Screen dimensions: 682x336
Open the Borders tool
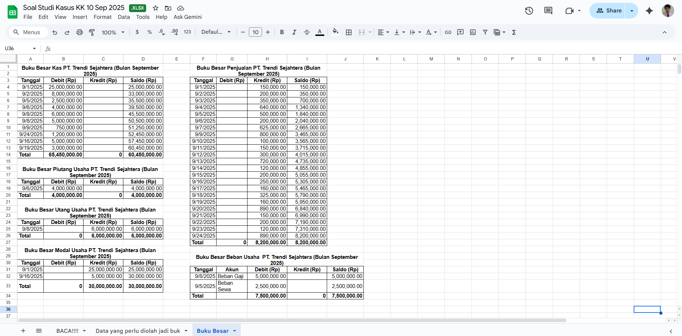[x=349, y=32]
